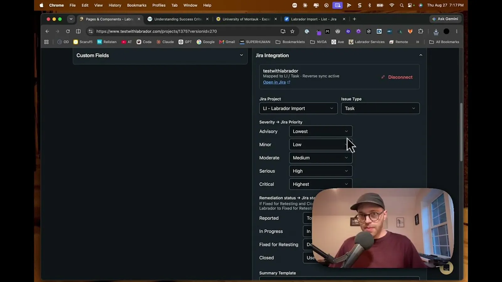Viewport: 502px width, 282px height.
Task: Open the Bluetooth menu bar icon
Action: (370, 5)
